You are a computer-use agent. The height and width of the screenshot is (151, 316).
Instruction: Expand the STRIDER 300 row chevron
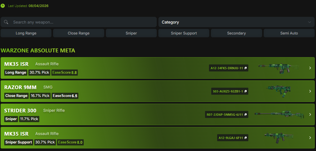(310, 115)
